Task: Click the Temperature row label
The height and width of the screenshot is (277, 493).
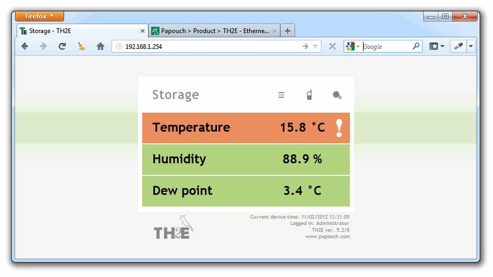Action: click(191, 127)
